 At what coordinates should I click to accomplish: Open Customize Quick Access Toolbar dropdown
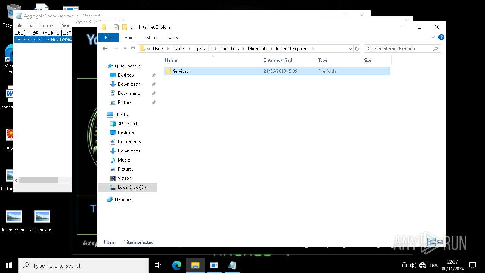coord(131,27)
